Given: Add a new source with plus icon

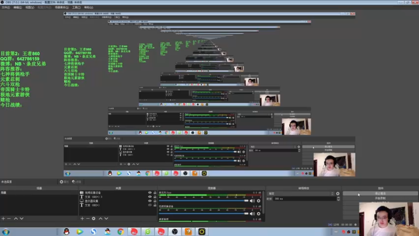Looking at the screenshot, I should tap(82, 219).
